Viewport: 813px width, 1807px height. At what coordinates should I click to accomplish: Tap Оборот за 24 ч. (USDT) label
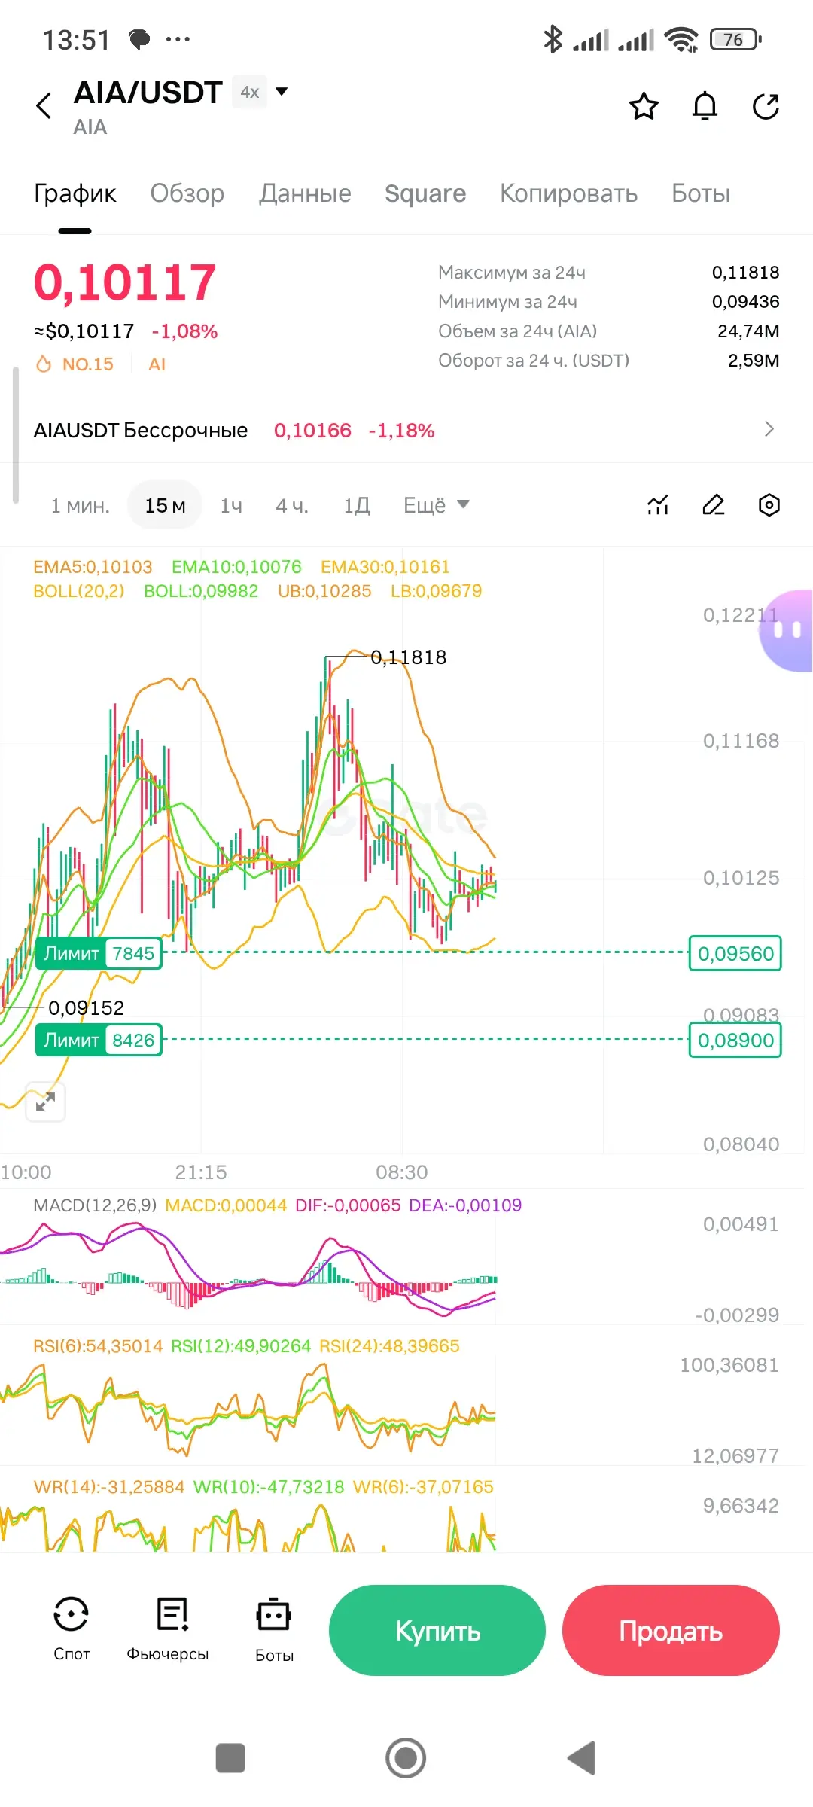point(534,361)
